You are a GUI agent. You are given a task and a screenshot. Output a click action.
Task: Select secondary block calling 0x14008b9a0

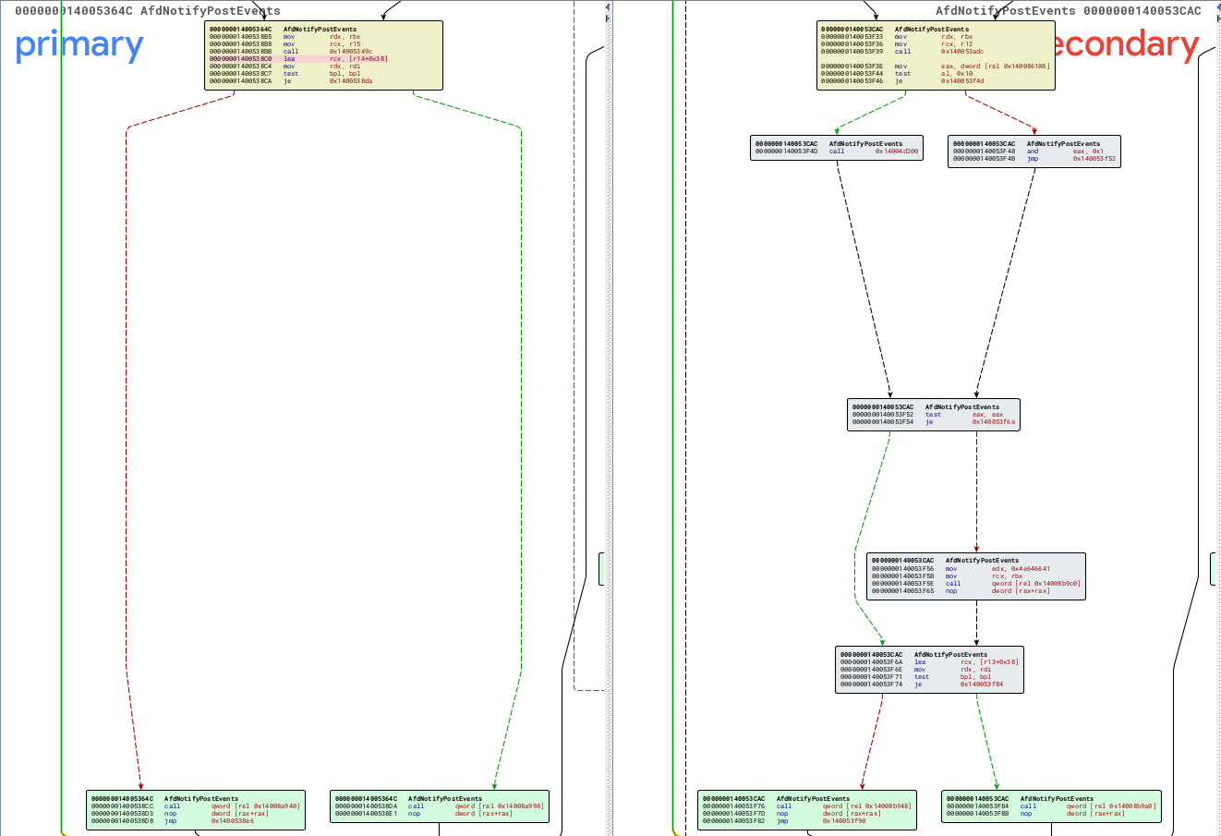(1051, 806)
